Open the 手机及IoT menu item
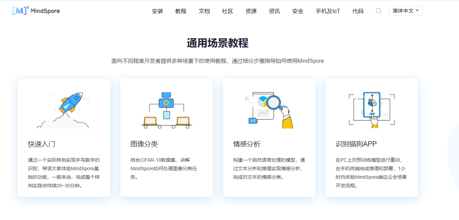This screenshot has width=459, height=220. click(x=328, y=11)
